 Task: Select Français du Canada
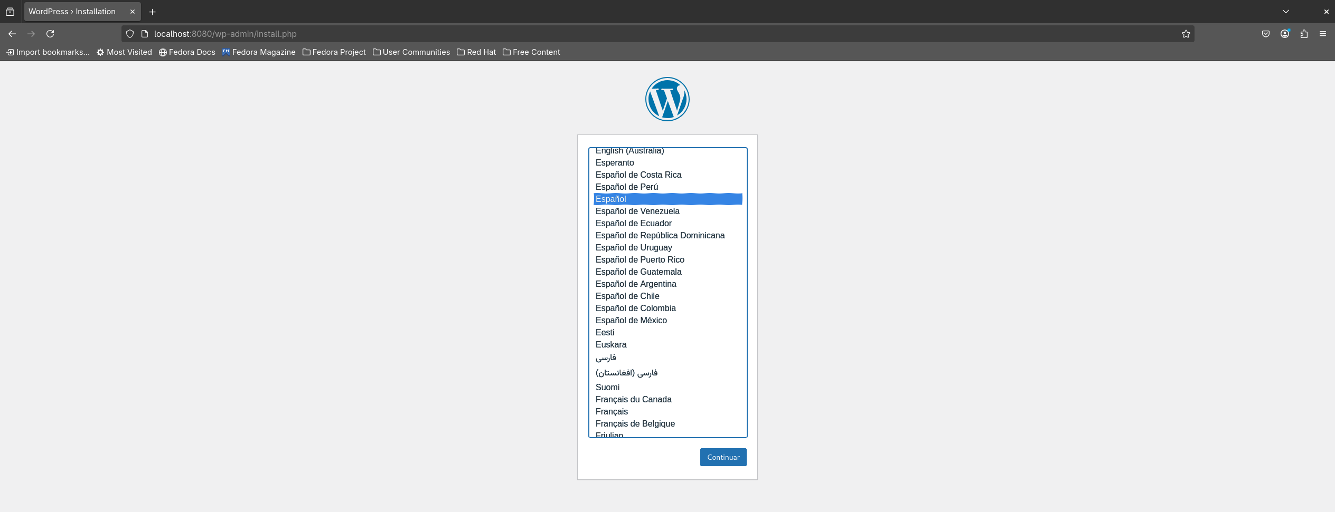pos(667,400)
